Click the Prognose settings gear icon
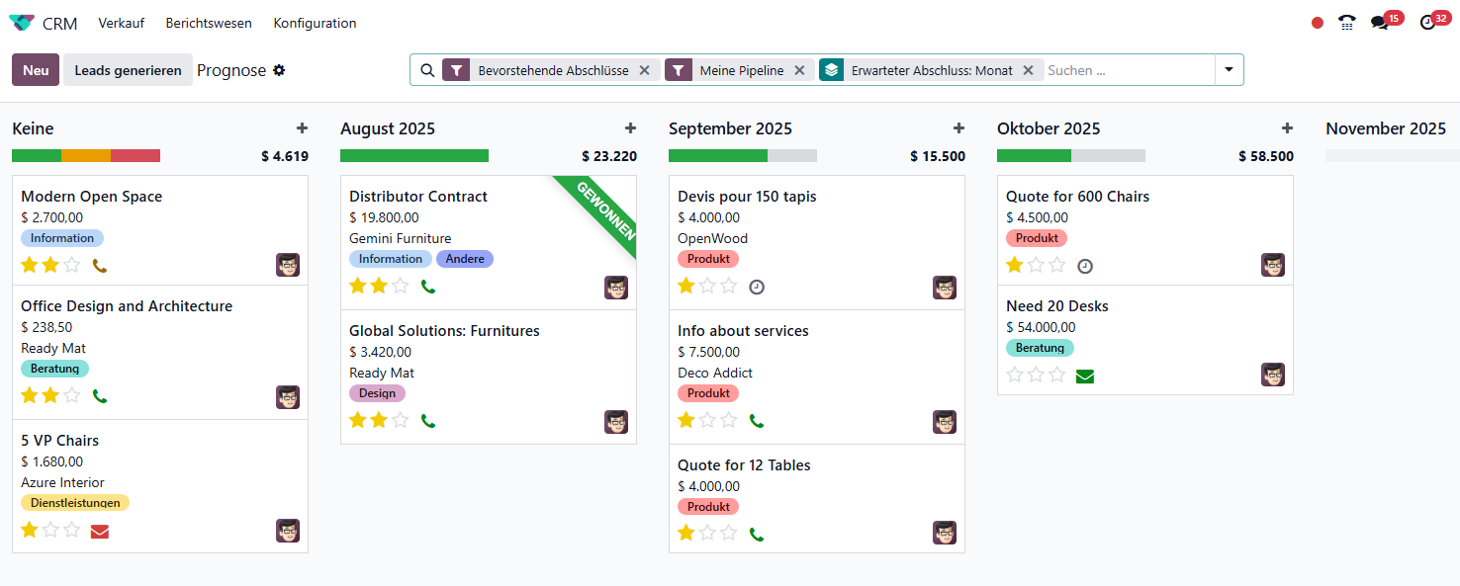The height and width of the screenshot is (586, 1460). click(x=279, y=70)
